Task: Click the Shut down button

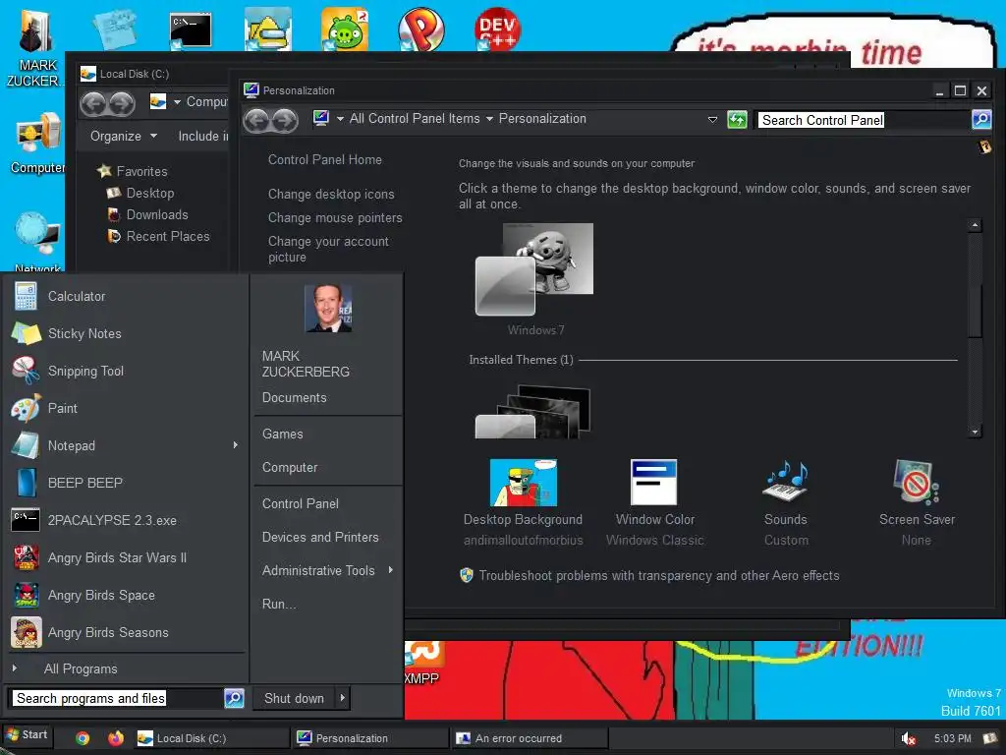Action: click(294, 698)
